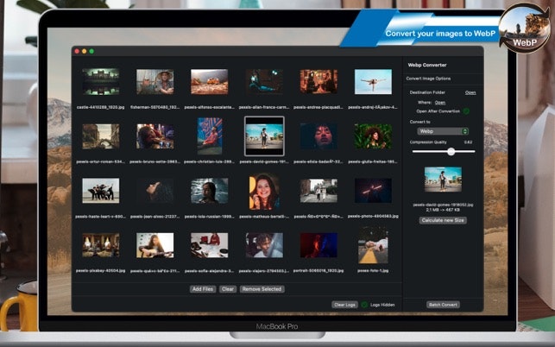This screenshot has width=555, height=347.
Task: Click the Clear button below the grid
Action: [228, 289]
